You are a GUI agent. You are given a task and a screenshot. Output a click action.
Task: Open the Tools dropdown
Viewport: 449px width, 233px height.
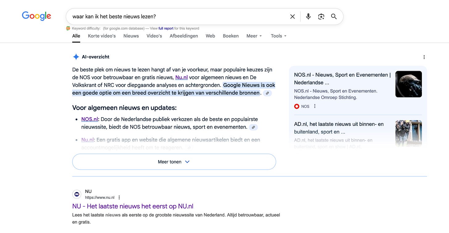click(279, 36)
